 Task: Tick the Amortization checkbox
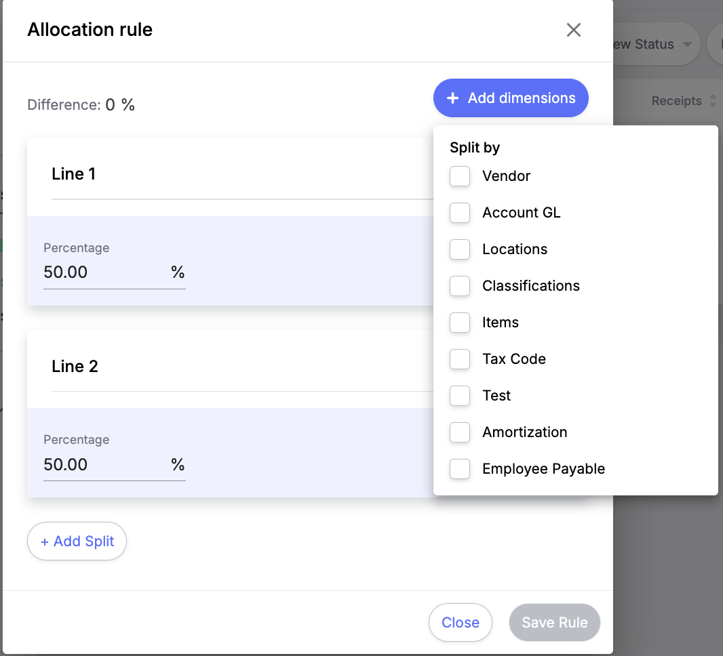click(460, 432)
